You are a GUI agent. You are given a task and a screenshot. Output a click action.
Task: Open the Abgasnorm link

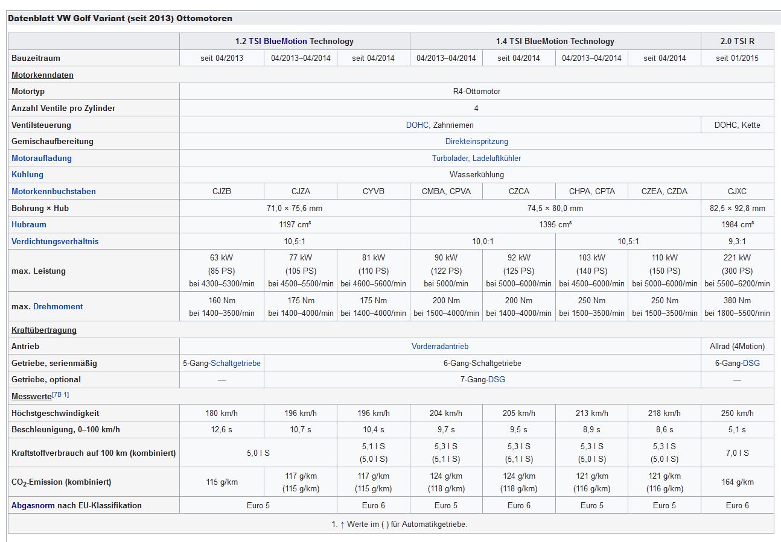(33, 506)
